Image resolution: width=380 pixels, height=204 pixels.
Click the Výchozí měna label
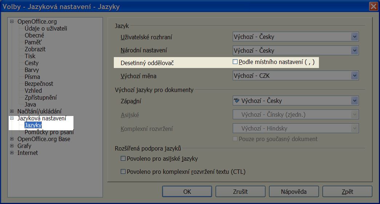pos(139,76)
